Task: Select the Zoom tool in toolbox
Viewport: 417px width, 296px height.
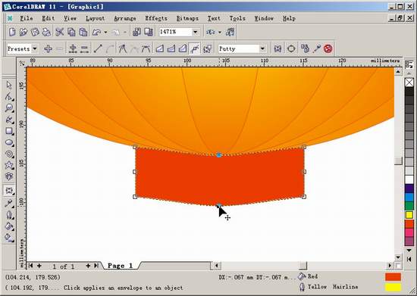Action: [x=9, y=108]
